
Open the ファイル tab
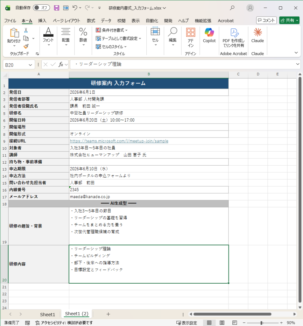10,21
